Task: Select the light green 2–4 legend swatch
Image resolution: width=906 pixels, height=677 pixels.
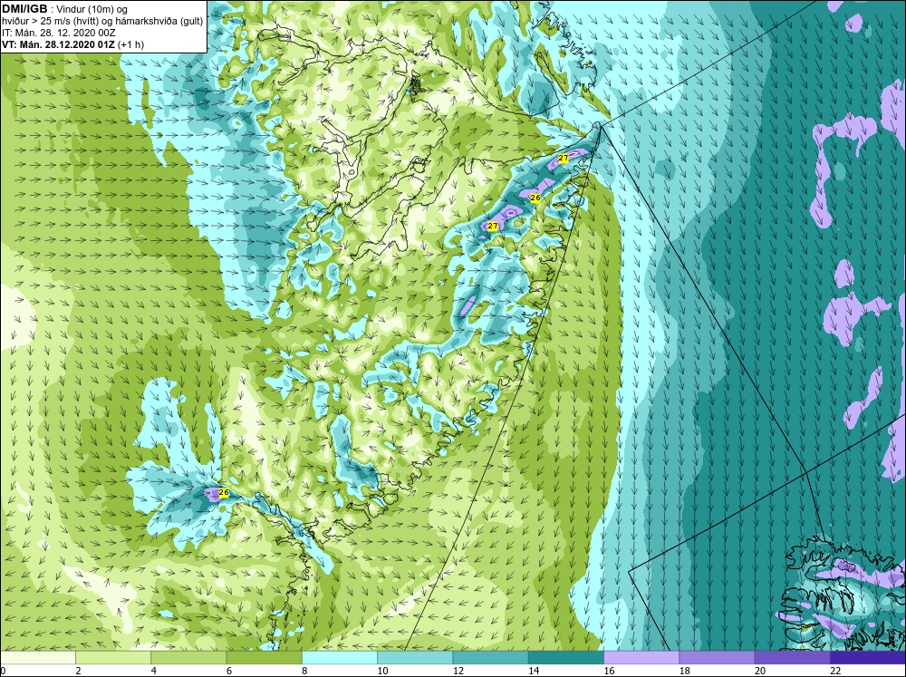Action: pos(113,658)
